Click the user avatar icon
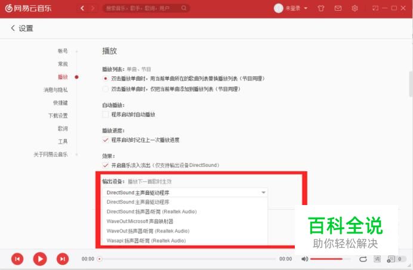The image size is (413, 270). (x=278, y=8)
